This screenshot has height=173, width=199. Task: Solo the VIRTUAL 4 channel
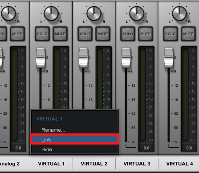point(171,34)
